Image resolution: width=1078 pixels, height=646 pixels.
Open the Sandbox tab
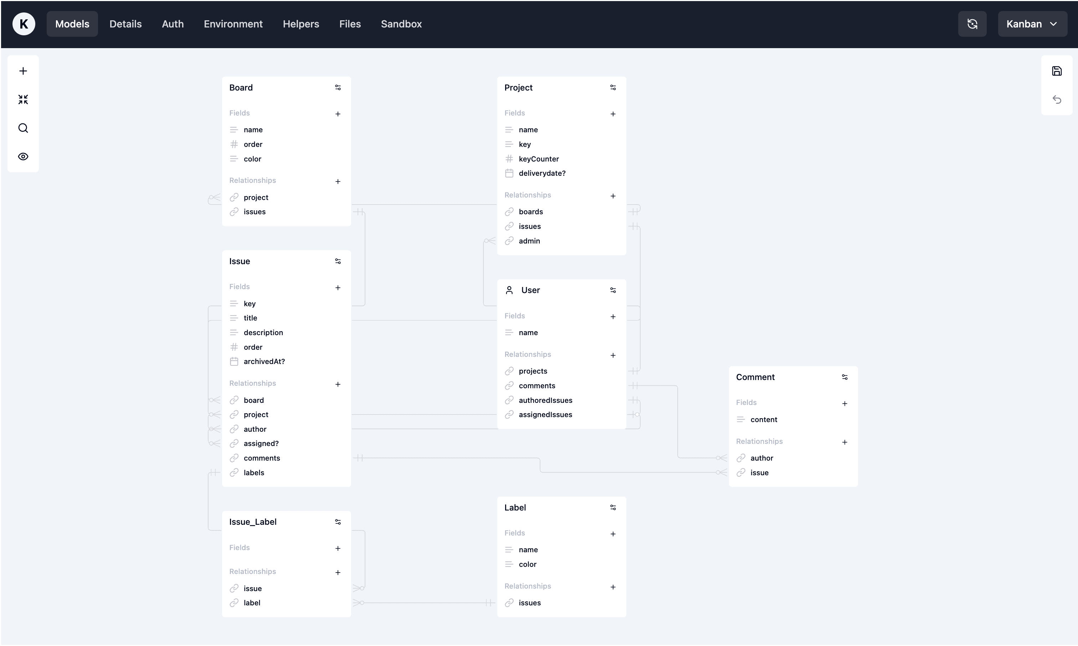pos(401,24)
